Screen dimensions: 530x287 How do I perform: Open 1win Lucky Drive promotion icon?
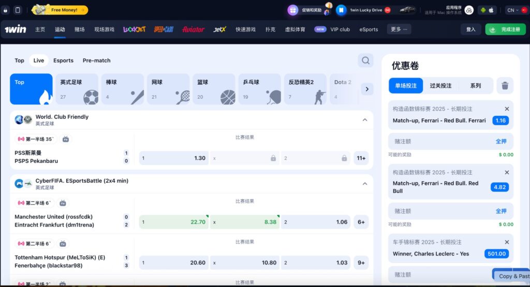click(341, 10)
